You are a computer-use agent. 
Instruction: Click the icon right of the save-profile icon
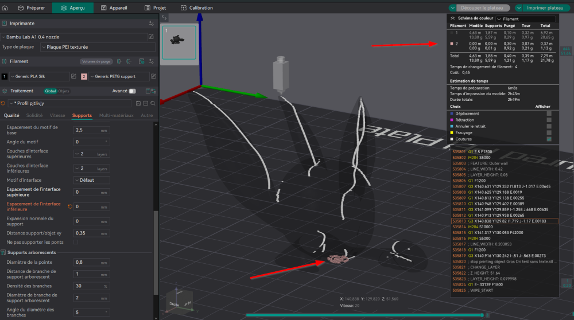click(145, 103)
